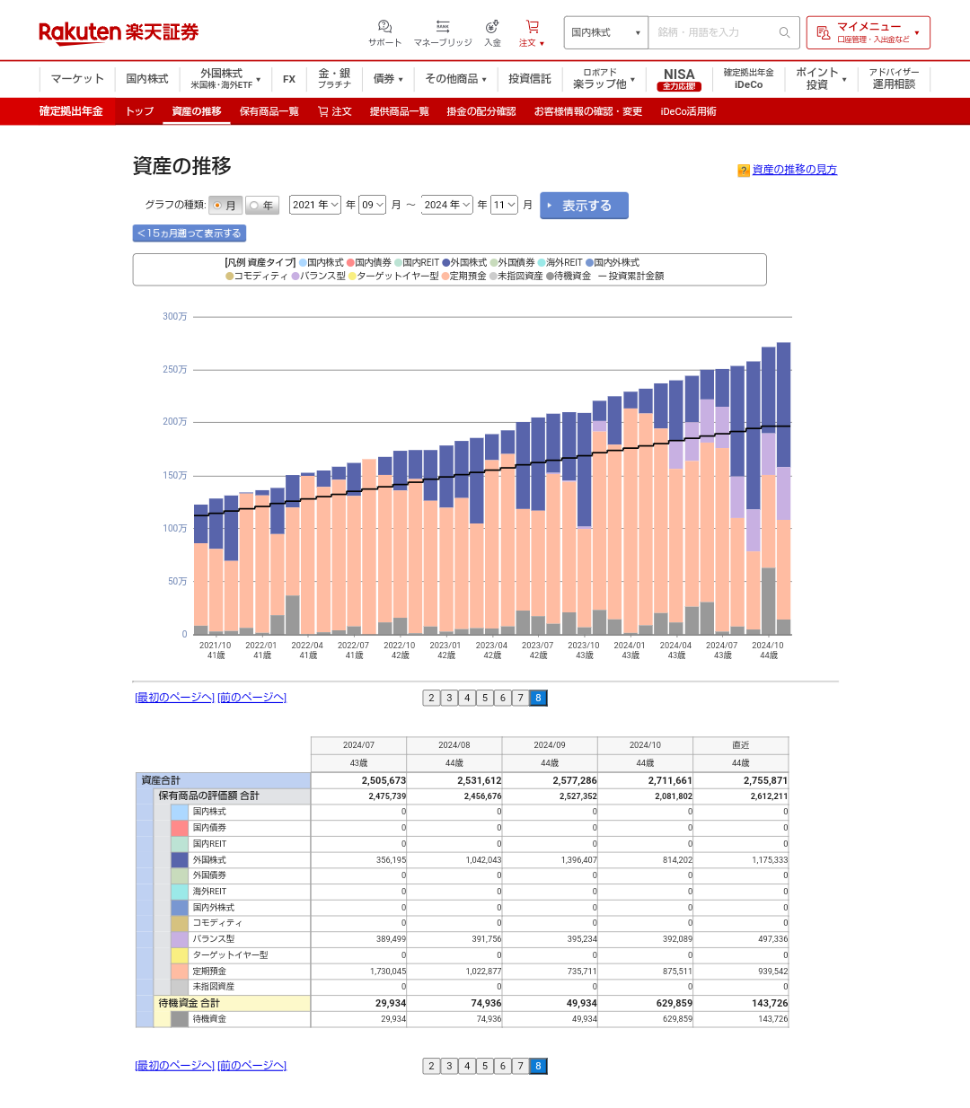Go to page 6 in lower pagination
The width and height of the screenshot is (970, 1108).
tap(503, 1066)
